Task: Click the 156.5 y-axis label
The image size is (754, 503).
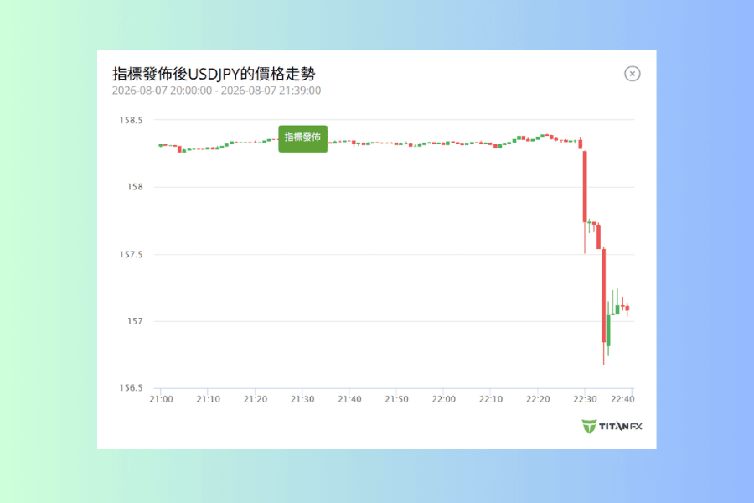Action: [x=132, y=387]
